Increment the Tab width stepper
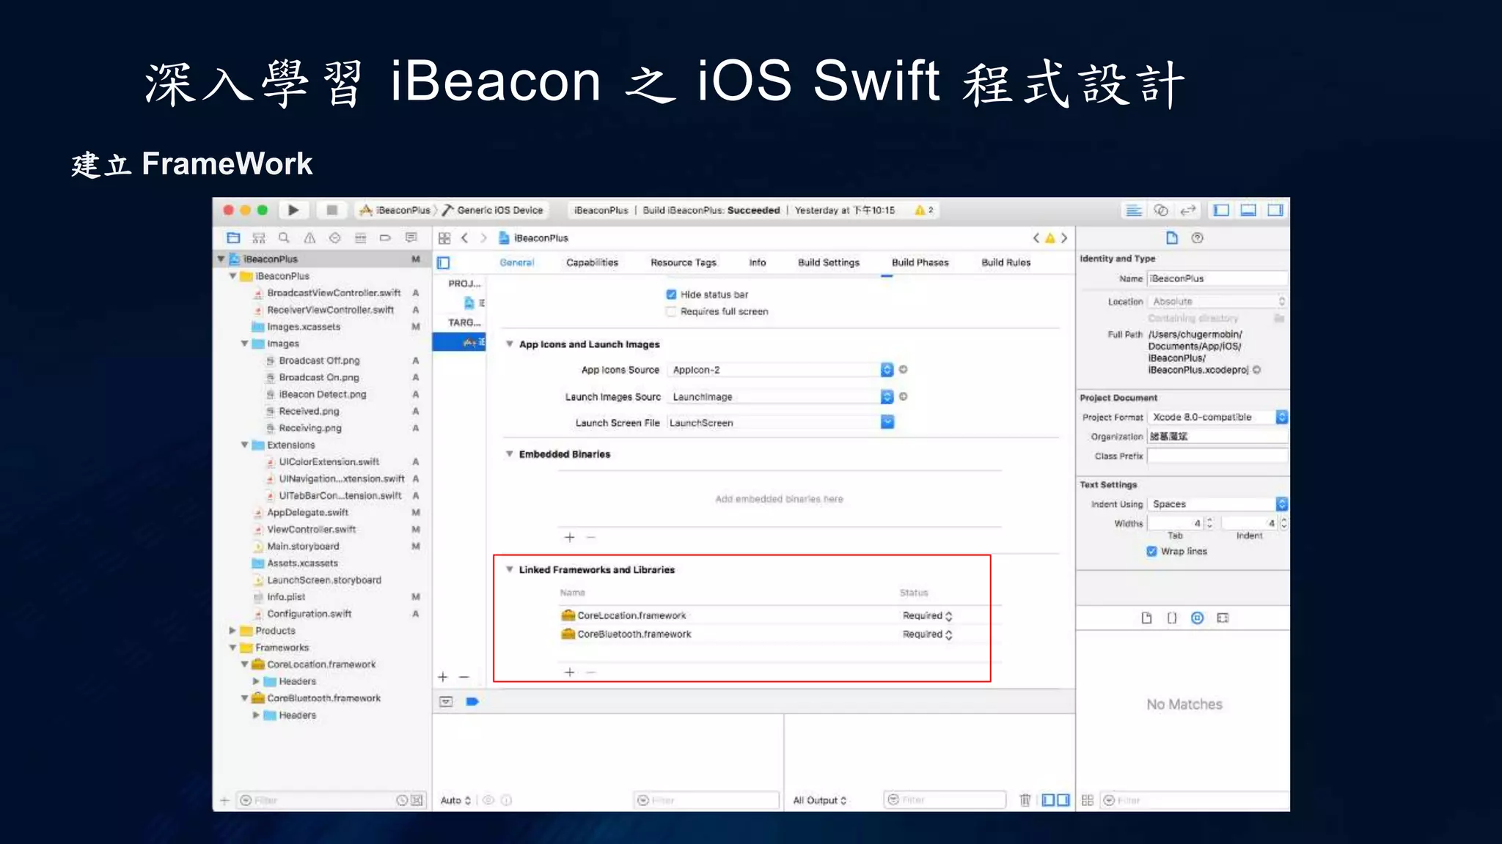1502x844 pixels. [1209, 520]
